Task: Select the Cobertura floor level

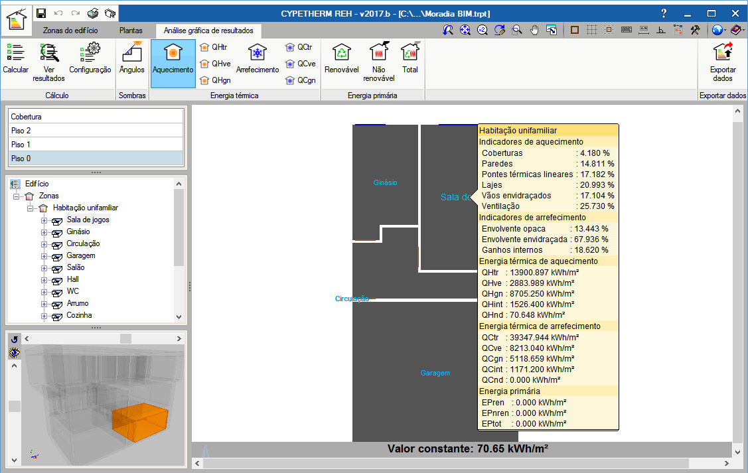Action: [x=96, y=116]
